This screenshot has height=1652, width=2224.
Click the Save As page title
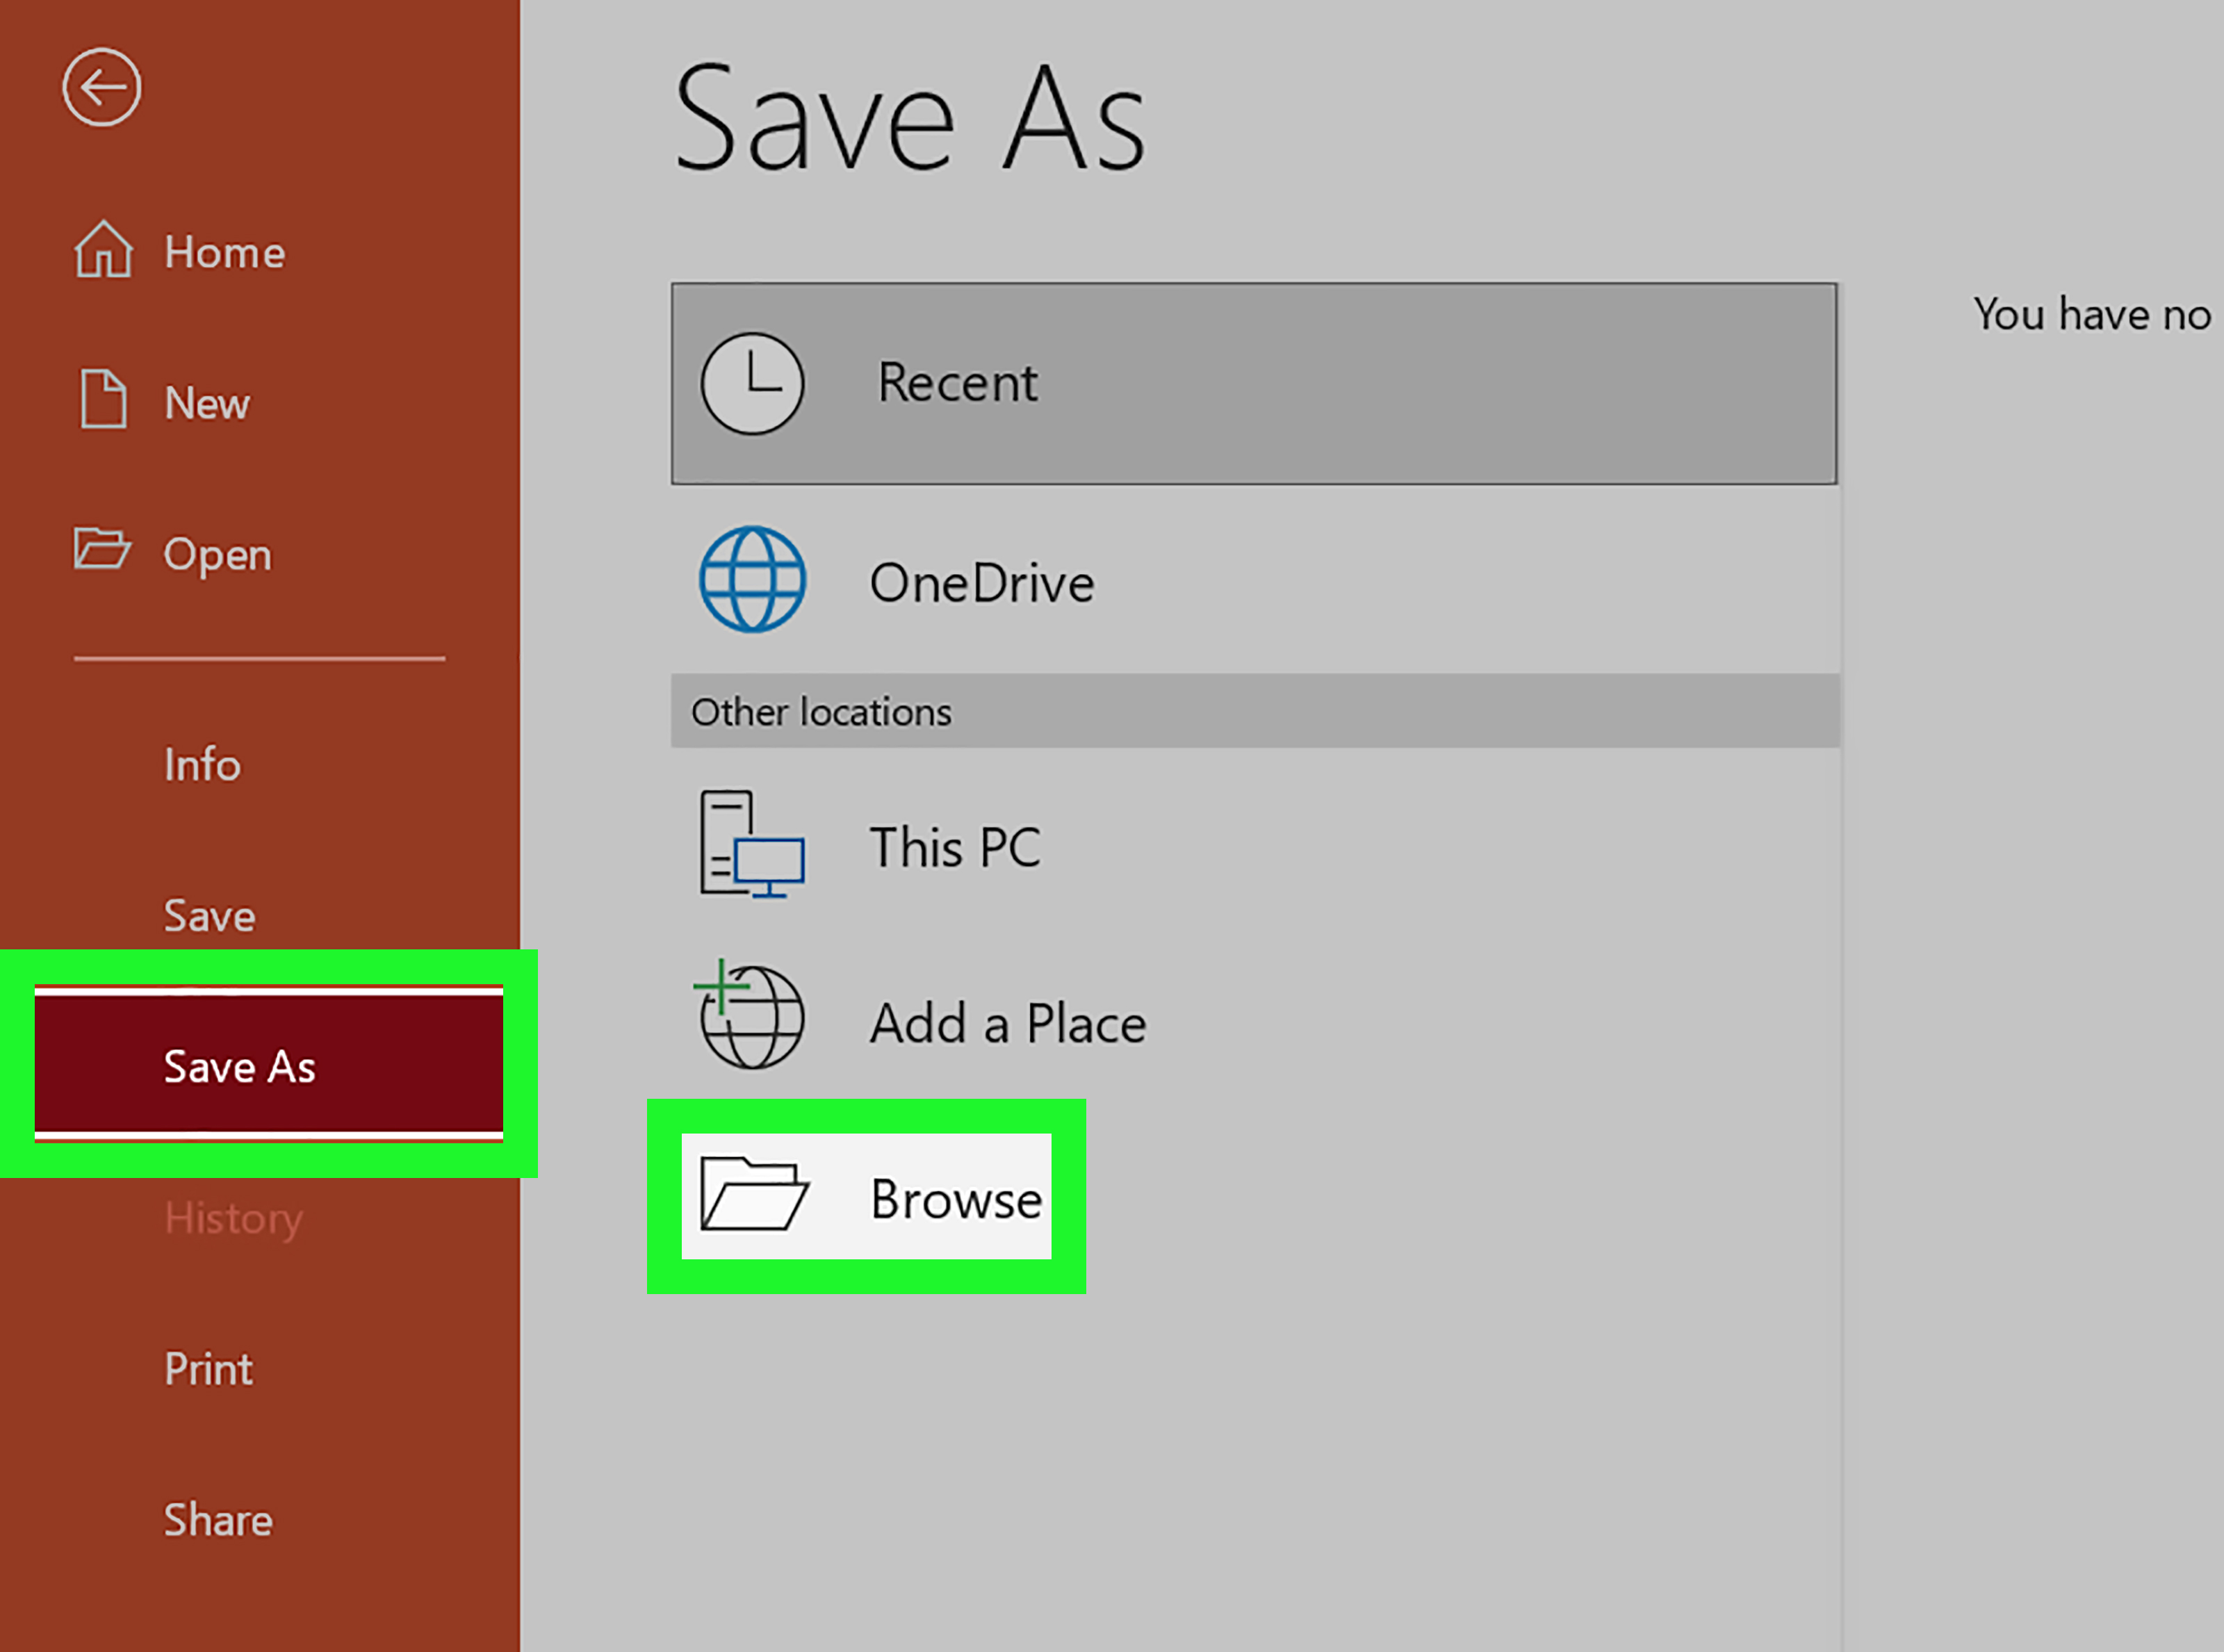point(910,118)
